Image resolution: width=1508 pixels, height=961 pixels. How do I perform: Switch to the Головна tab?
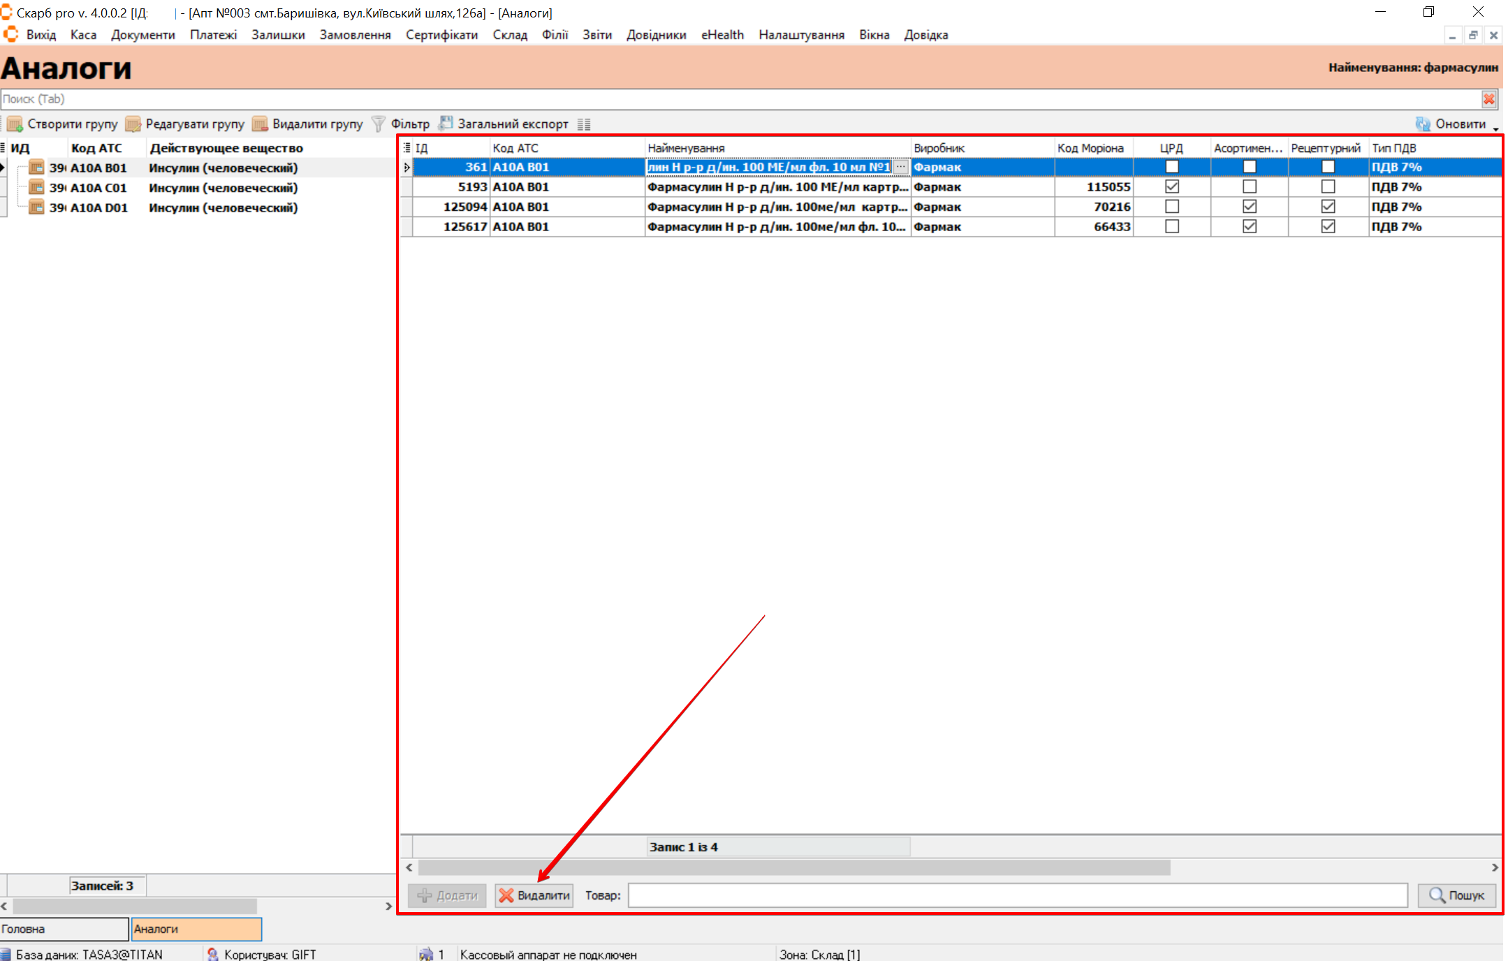tap(63, 929)
